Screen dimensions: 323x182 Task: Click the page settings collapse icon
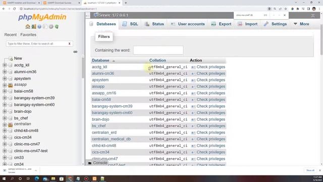pyautogui.click(x=313, y=16)
